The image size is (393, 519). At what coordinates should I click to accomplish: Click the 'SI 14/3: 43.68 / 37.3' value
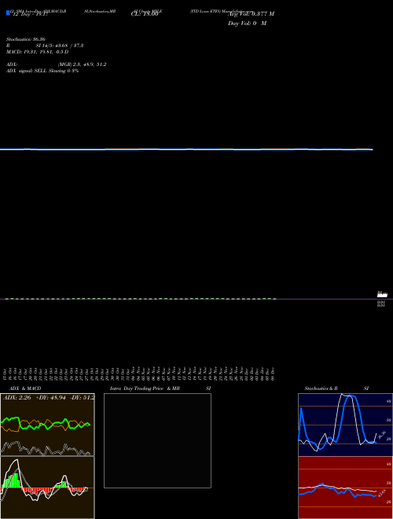point(60,46)
